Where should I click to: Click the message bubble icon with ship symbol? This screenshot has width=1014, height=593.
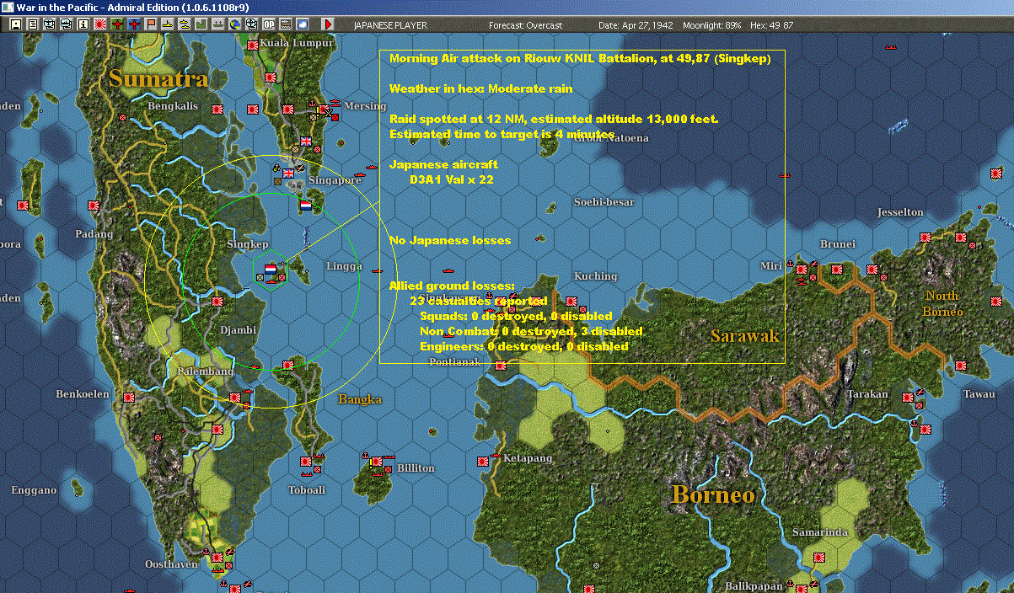click(x=67, y=24)
